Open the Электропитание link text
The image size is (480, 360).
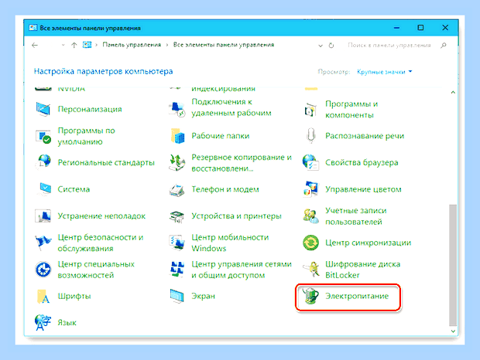tap(357, 296)
